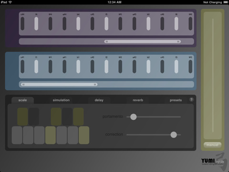Click the Wi-Fi icon in status bar
This screenshot has height=172, width=229.
(x=10, y=2)
